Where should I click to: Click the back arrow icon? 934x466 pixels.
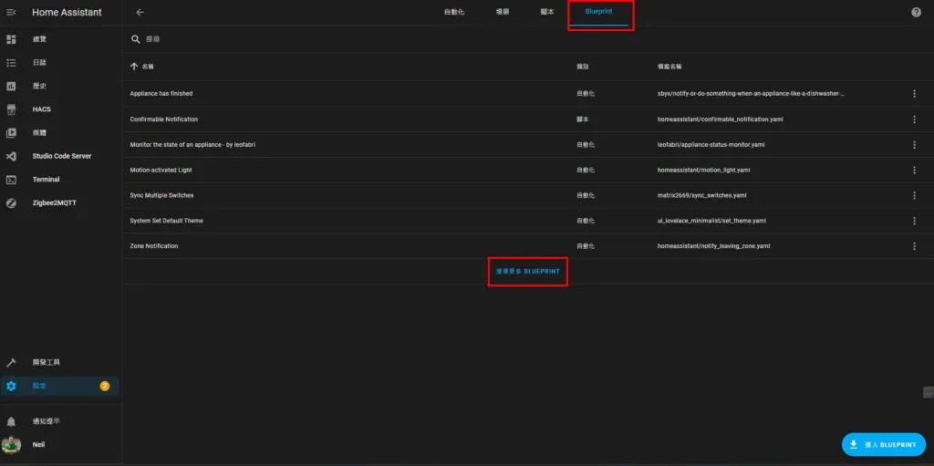[x=140, y=13]
